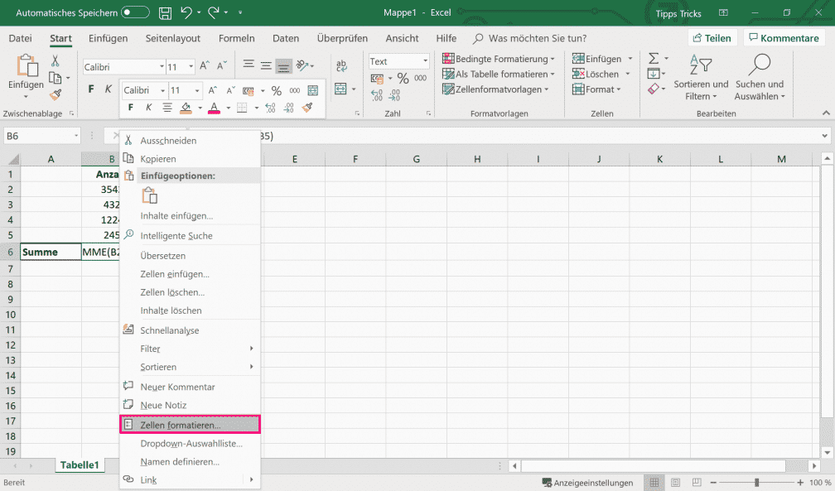Open the Formeln ribbon tab
The height and width of the screenshot is (491, 835).
236,38
